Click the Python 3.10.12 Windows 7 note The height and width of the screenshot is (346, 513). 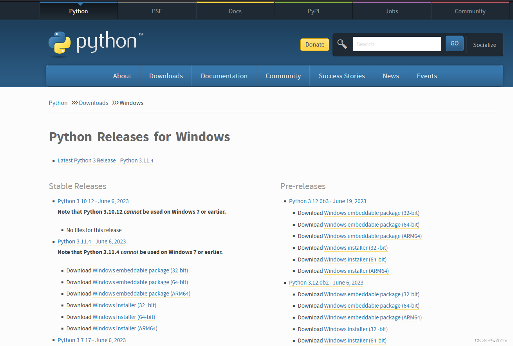tap(142, 212)
